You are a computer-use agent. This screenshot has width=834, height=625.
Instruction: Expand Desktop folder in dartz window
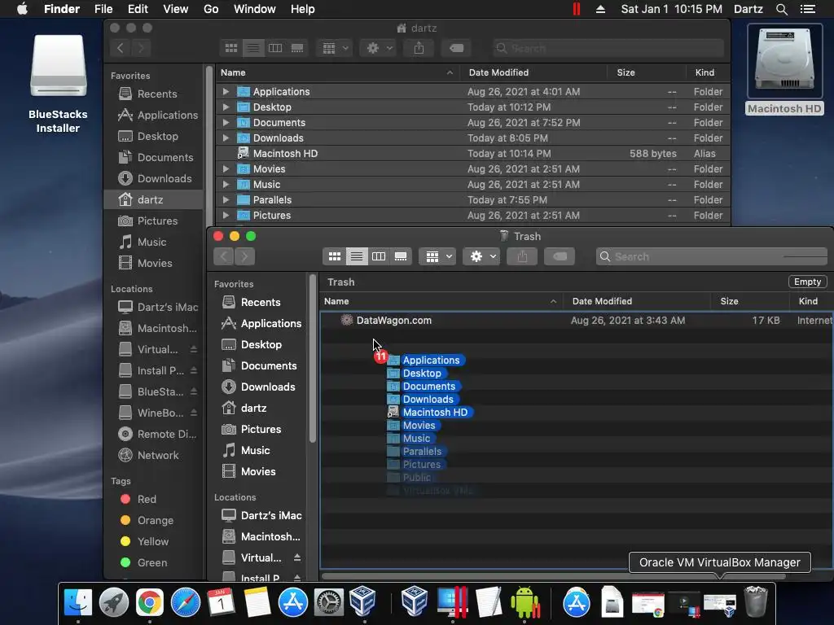pyautogui.click(x=226, y=107)
